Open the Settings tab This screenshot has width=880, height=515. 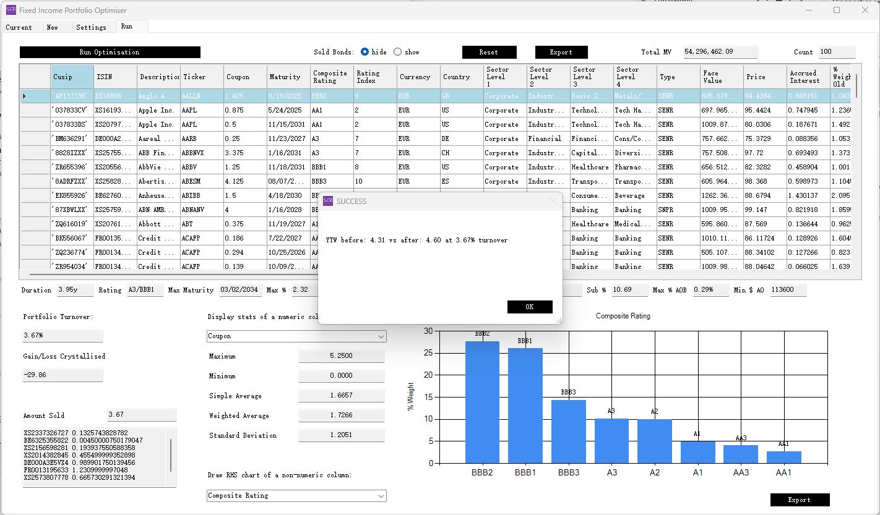pos(91,27)
